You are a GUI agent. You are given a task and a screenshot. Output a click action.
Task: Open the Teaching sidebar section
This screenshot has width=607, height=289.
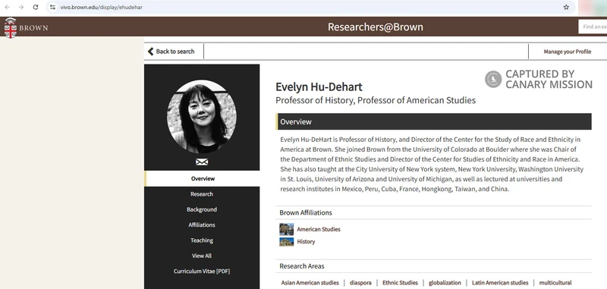(202, 240)
